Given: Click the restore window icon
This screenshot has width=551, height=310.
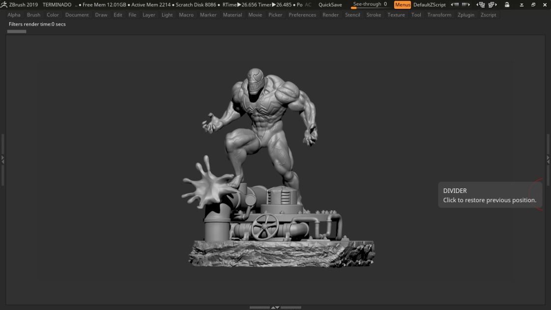Looking at the screenshot, I should (x=533, y=4).
